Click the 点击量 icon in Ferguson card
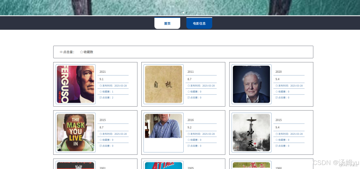This screenshot has width=360, height=169. pos(101,98)
